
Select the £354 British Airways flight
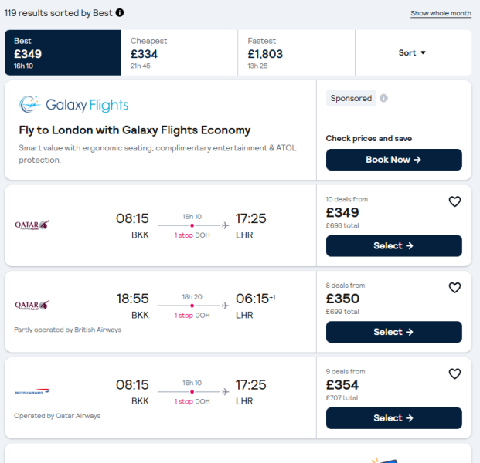tap(394, 418)
